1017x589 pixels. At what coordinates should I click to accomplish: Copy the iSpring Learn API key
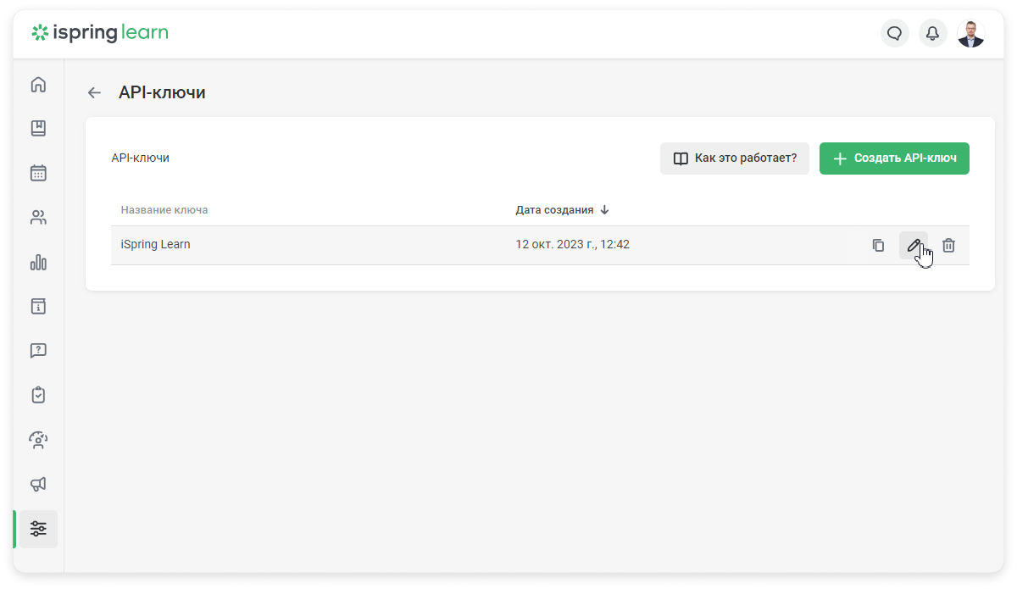878,245
